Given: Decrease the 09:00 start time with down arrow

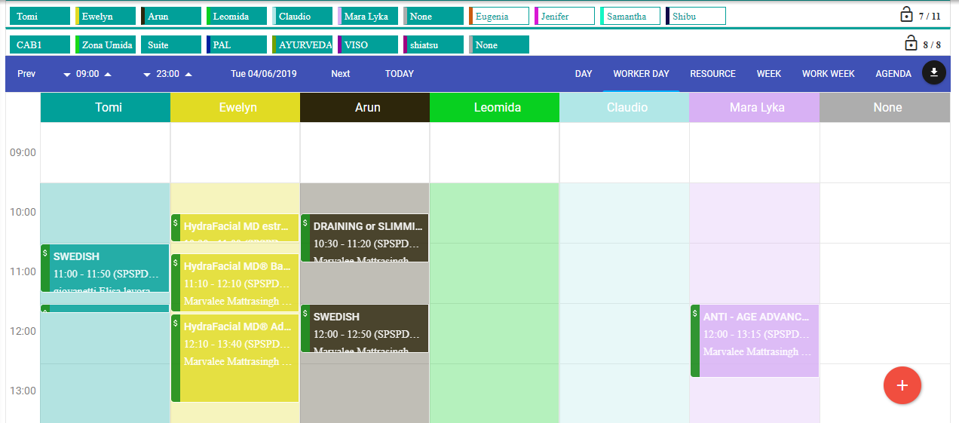Looking at the screenshot, I should [67, 75].
